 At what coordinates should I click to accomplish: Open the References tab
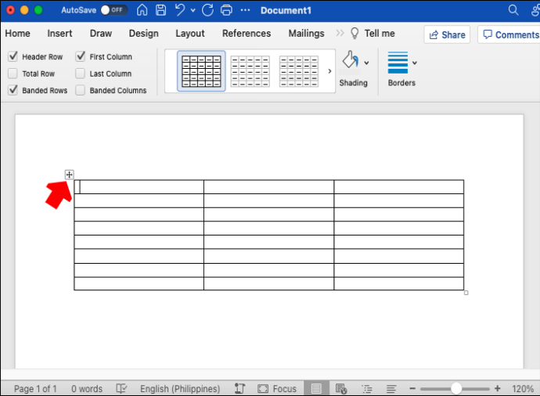click(x=247, y=34)
